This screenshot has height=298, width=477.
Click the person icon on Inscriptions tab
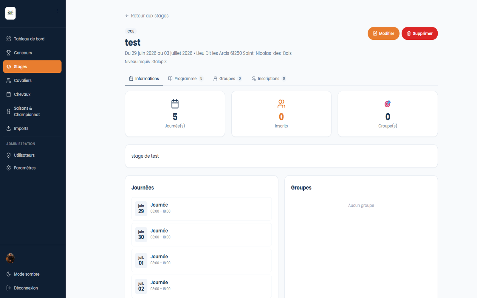click(254, 79)
